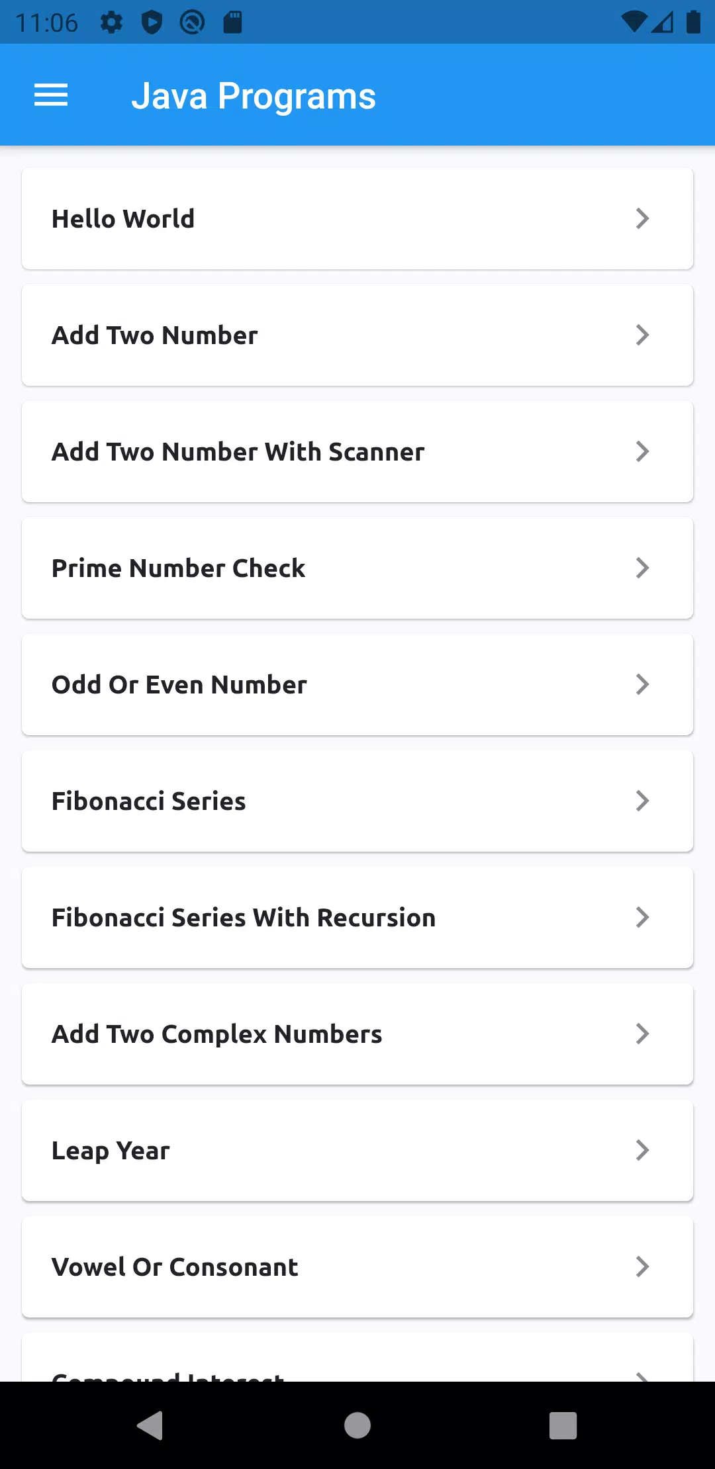Tap the Java Programs title
Screen dimensions: 715x1469
254,97
